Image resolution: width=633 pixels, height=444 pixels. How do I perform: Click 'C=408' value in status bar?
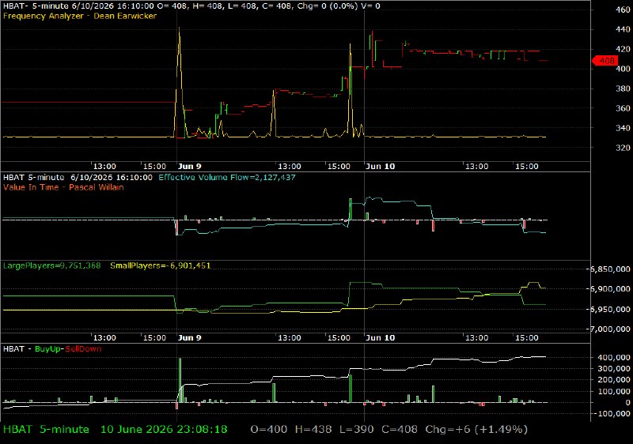point(400,430)
